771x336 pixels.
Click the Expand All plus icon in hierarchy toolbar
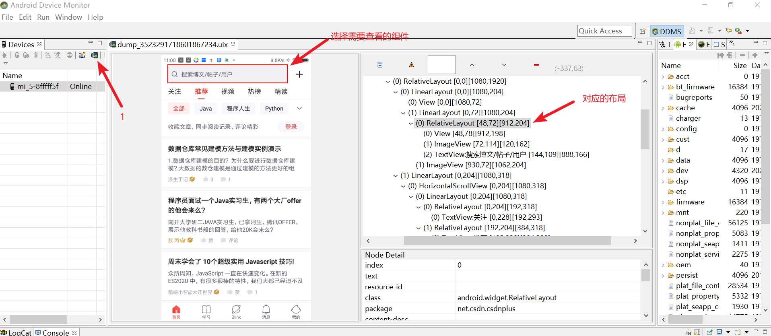pos(379,65)
